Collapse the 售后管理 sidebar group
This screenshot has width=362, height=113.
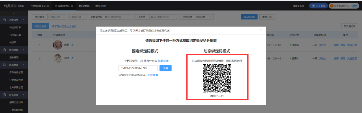click(x=23, y=50)
